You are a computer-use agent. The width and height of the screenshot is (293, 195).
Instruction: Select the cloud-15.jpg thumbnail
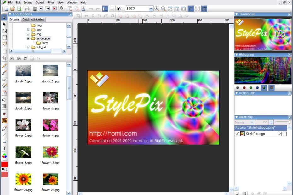point(23,71)
